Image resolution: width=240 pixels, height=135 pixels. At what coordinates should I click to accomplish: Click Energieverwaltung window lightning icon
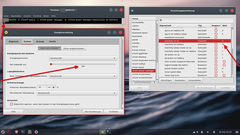(x=6, y=32)
